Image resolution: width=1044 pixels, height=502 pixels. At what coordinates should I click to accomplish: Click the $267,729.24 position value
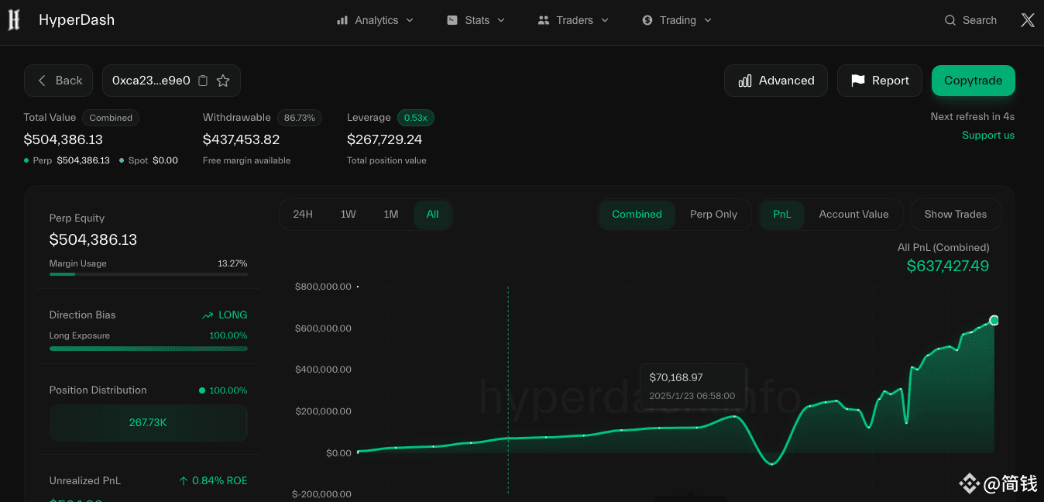(385, 140)
